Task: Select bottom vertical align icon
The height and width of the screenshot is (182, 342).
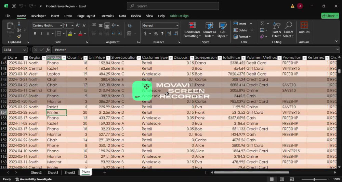Action: tap(107, 26)
